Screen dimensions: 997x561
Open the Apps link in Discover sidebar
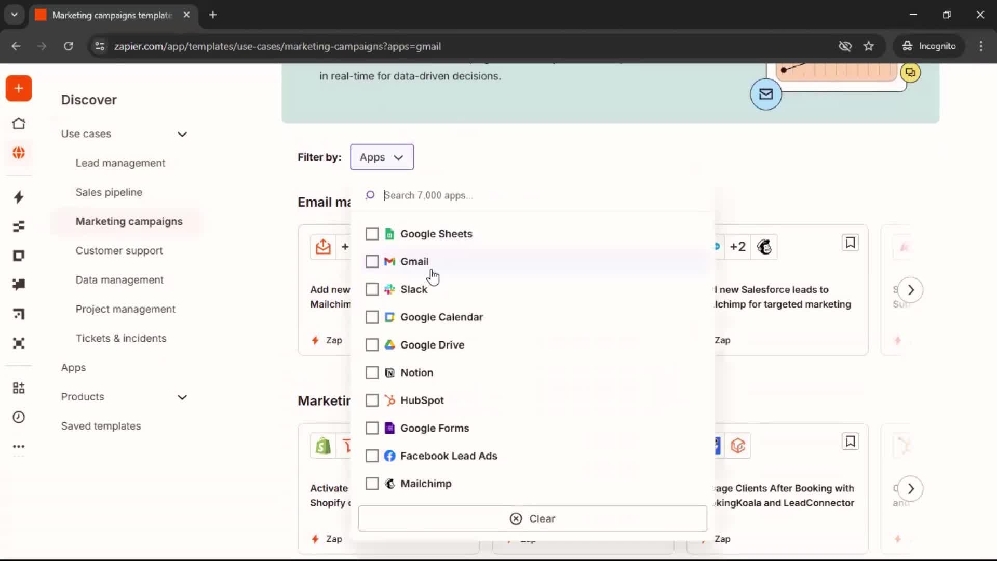pyautogui.click(x=73, y=368)
